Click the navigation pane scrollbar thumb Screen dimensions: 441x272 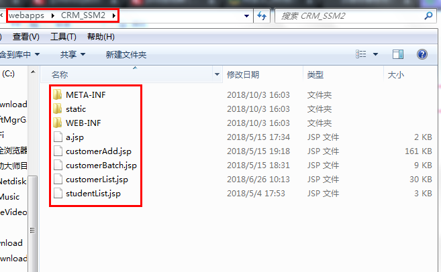click(x=33, y=224)
